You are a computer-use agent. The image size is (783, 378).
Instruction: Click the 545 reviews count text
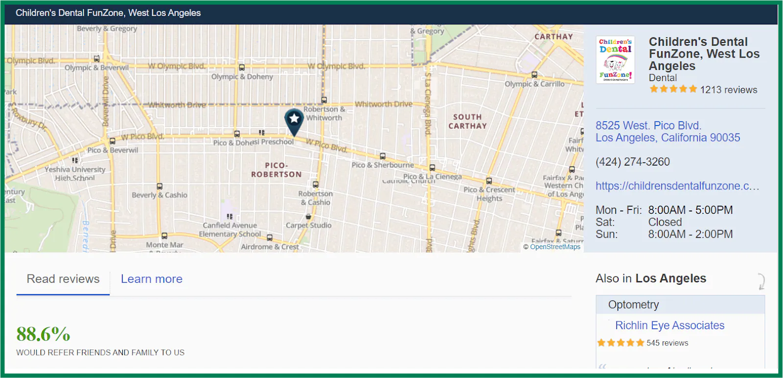pos(668,343)
